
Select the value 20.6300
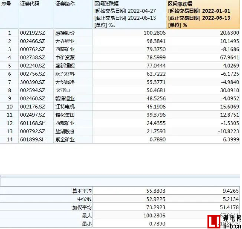pyautogui.click(x=230, y=33)
